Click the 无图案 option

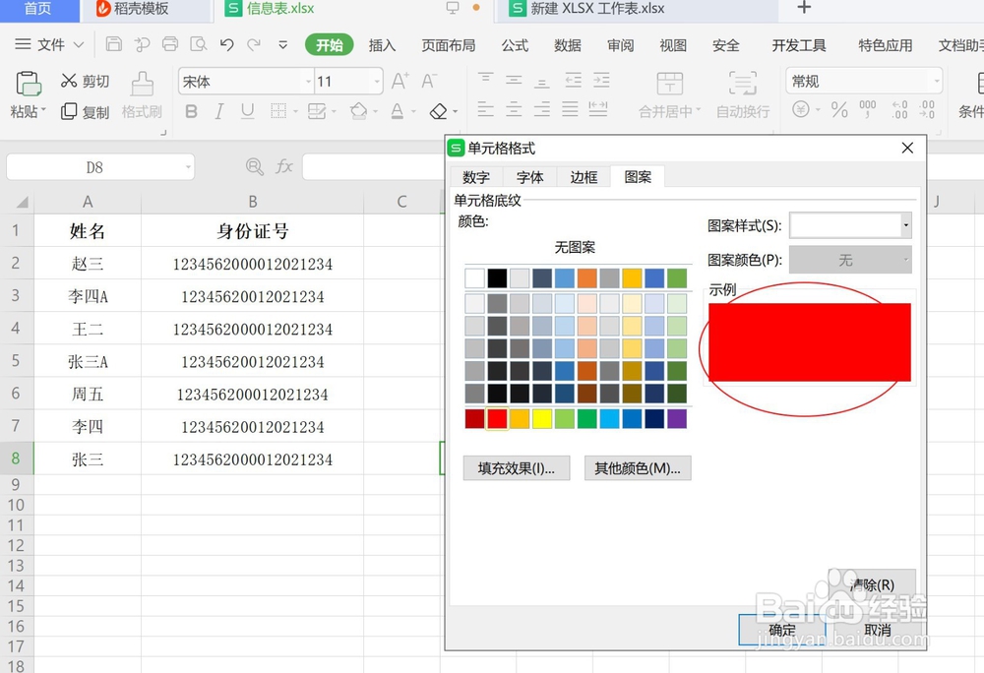click(x=575, y=248)
